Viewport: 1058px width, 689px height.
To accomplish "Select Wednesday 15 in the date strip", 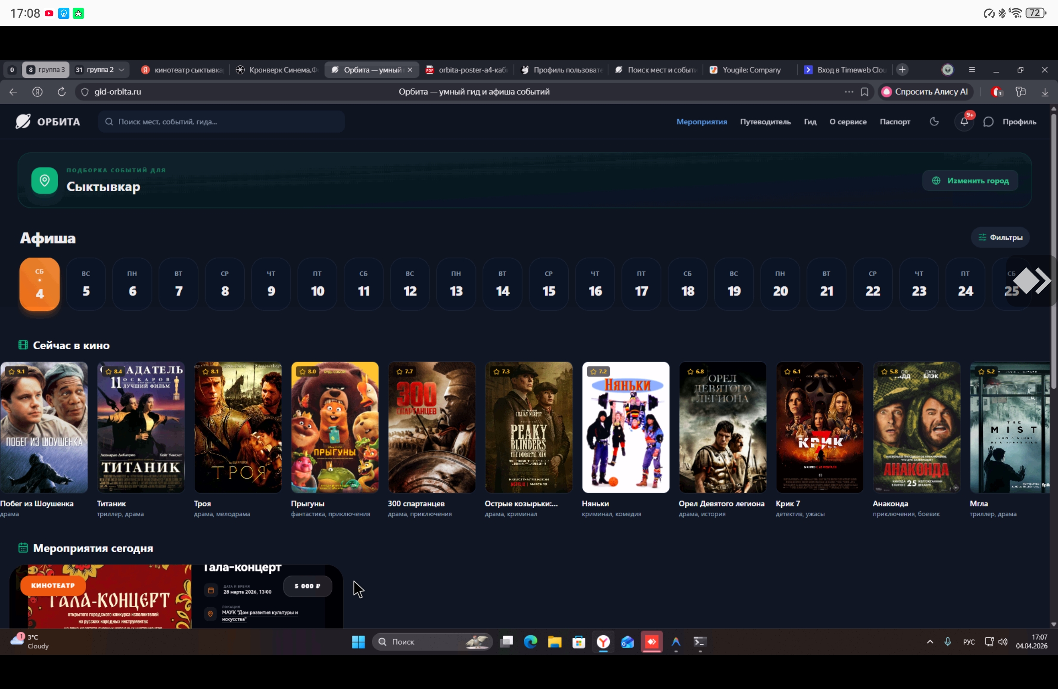I will [548, 284].
